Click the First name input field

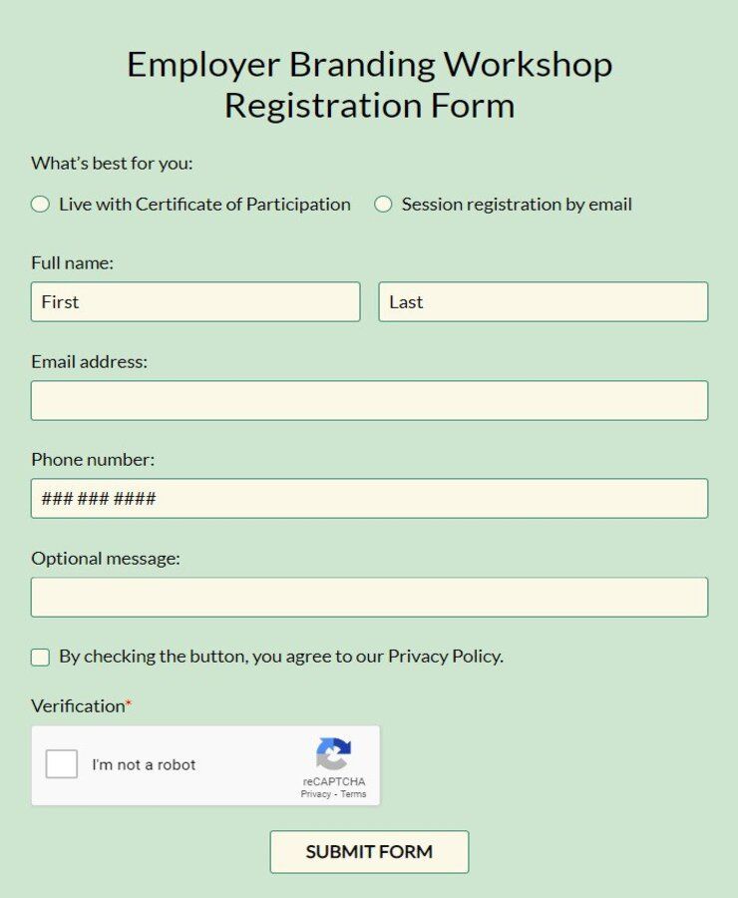tap(195, 301)
